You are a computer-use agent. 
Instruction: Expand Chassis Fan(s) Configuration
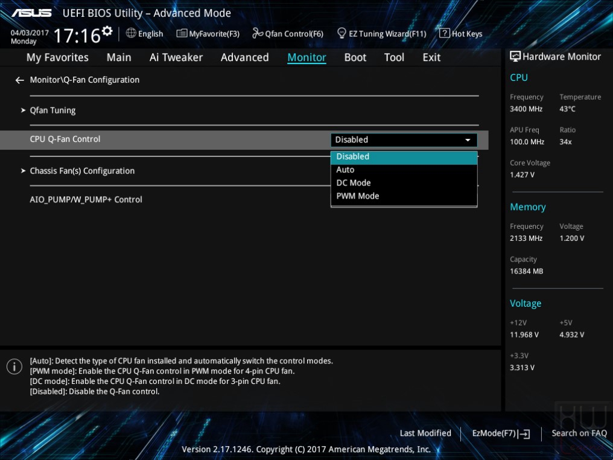[82, 171]
